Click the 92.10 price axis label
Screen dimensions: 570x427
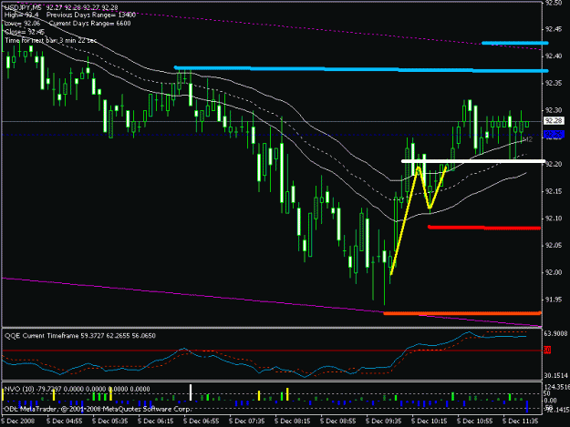point(554,218)
